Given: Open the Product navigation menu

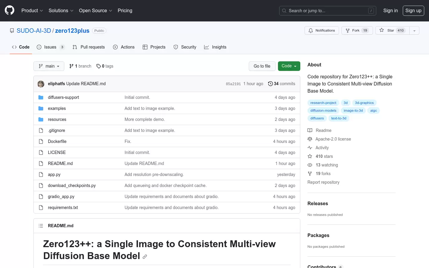Looking at the screenshot, I should [x=32, y=10].
